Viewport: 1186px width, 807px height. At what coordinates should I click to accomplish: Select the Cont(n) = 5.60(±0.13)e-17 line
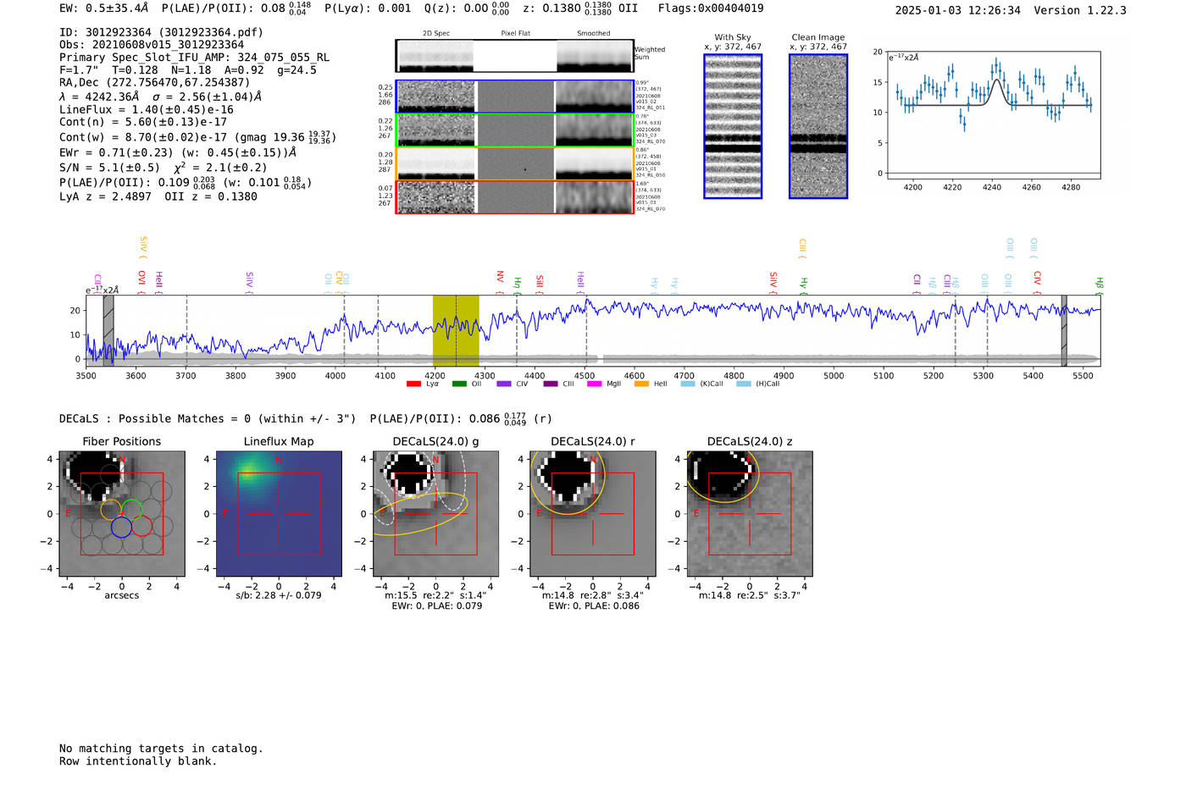(x=143, y=122)
